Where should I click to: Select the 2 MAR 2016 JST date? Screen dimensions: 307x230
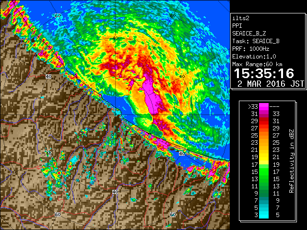pyautogui.click(x=271, y=84)
